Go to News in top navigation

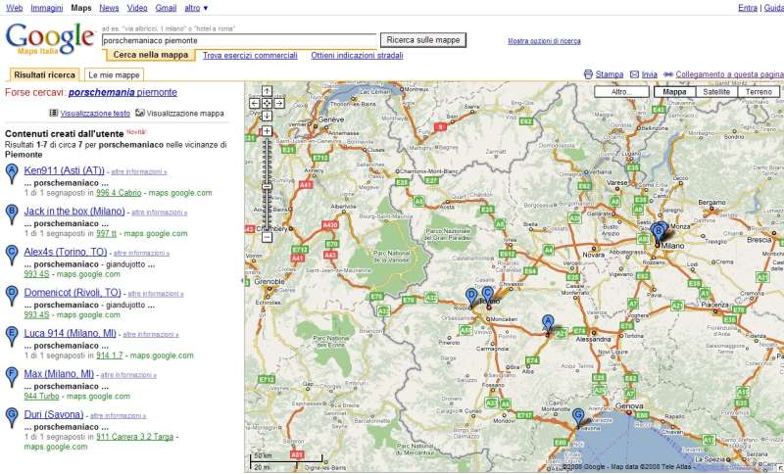(x=109, y=8)
